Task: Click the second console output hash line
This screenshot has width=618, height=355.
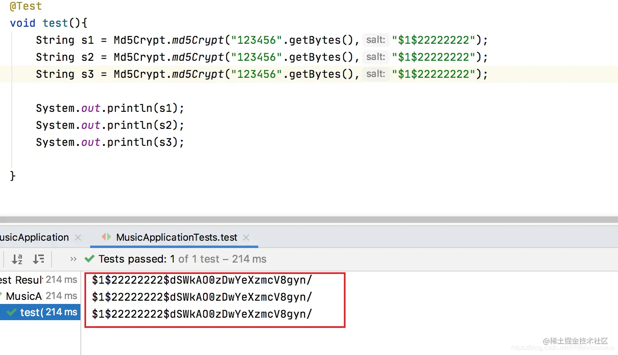Action: tap(202, 297)
